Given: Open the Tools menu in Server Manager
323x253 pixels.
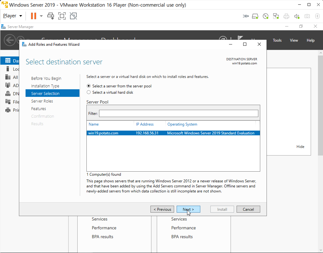Looking at the screenshot, I should click(x=277, y=40).
